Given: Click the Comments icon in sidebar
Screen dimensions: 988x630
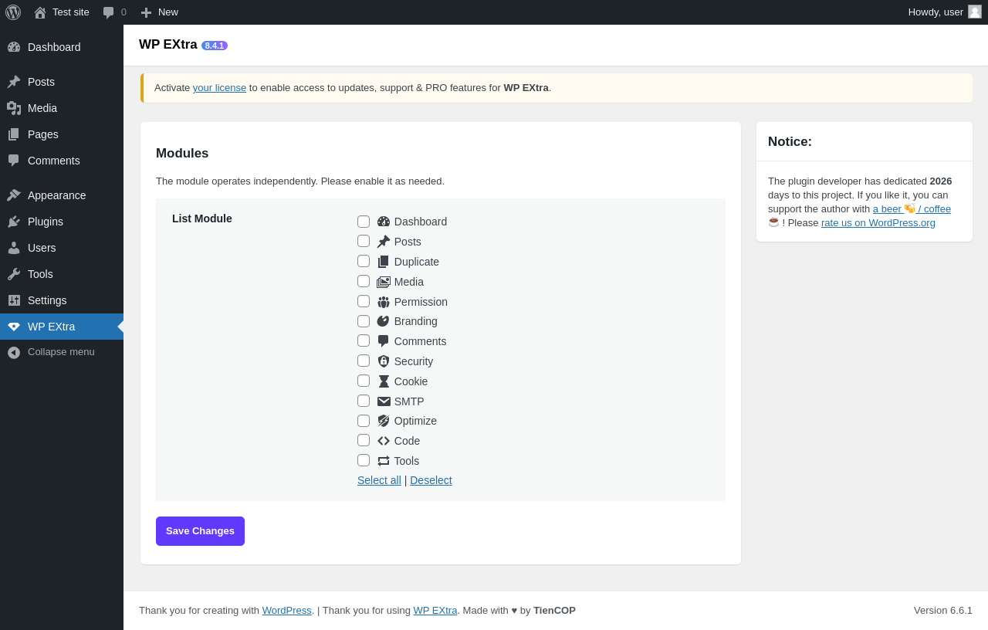Looking at the screenshot, I should click(x=14, y=161).
